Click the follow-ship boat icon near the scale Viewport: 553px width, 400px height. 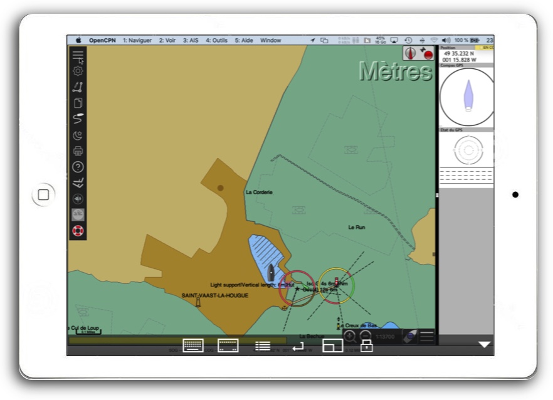(x=410, y=337)
